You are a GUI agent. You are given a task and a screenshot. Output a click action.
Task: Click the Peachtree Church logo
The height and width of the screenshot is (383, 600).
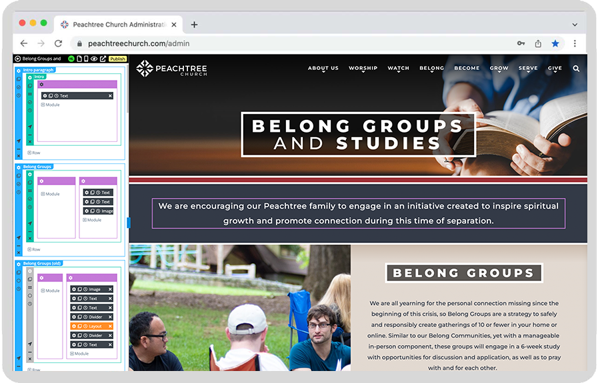pos(171,69)
